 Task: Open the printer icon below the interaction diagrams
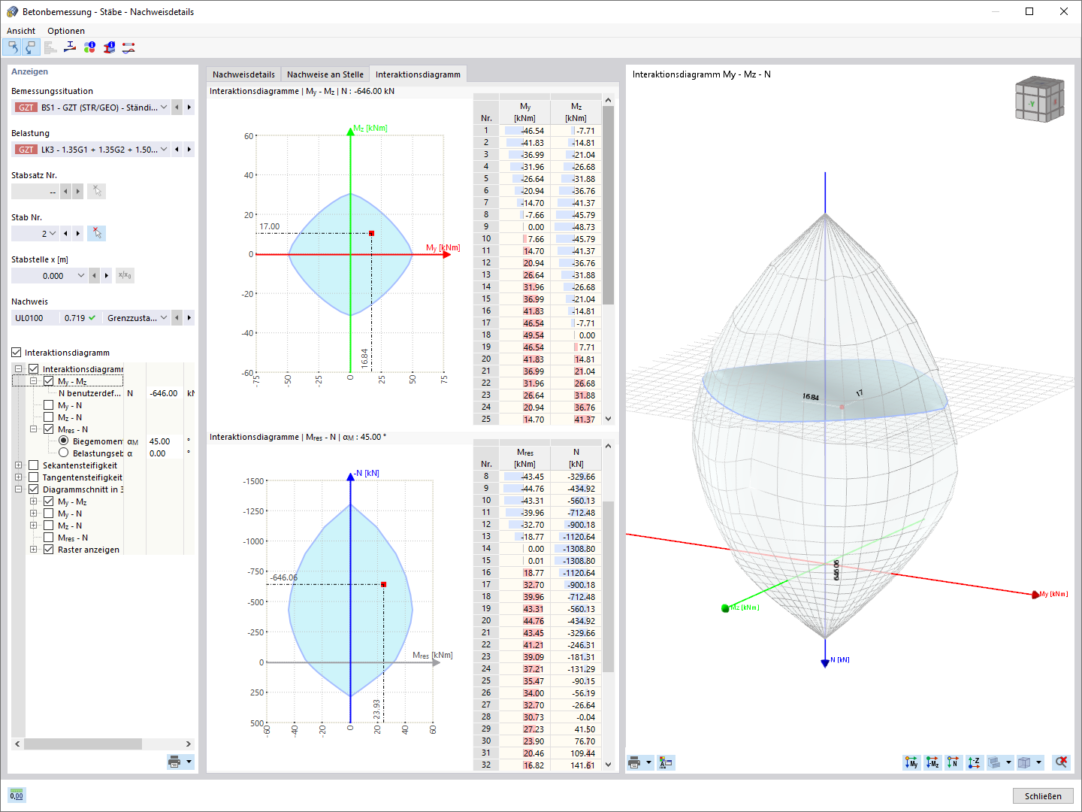tap(635, 762)
